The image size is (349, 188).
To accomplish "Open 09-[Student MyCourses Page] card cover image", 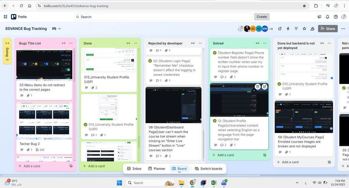I will (304, 117).
